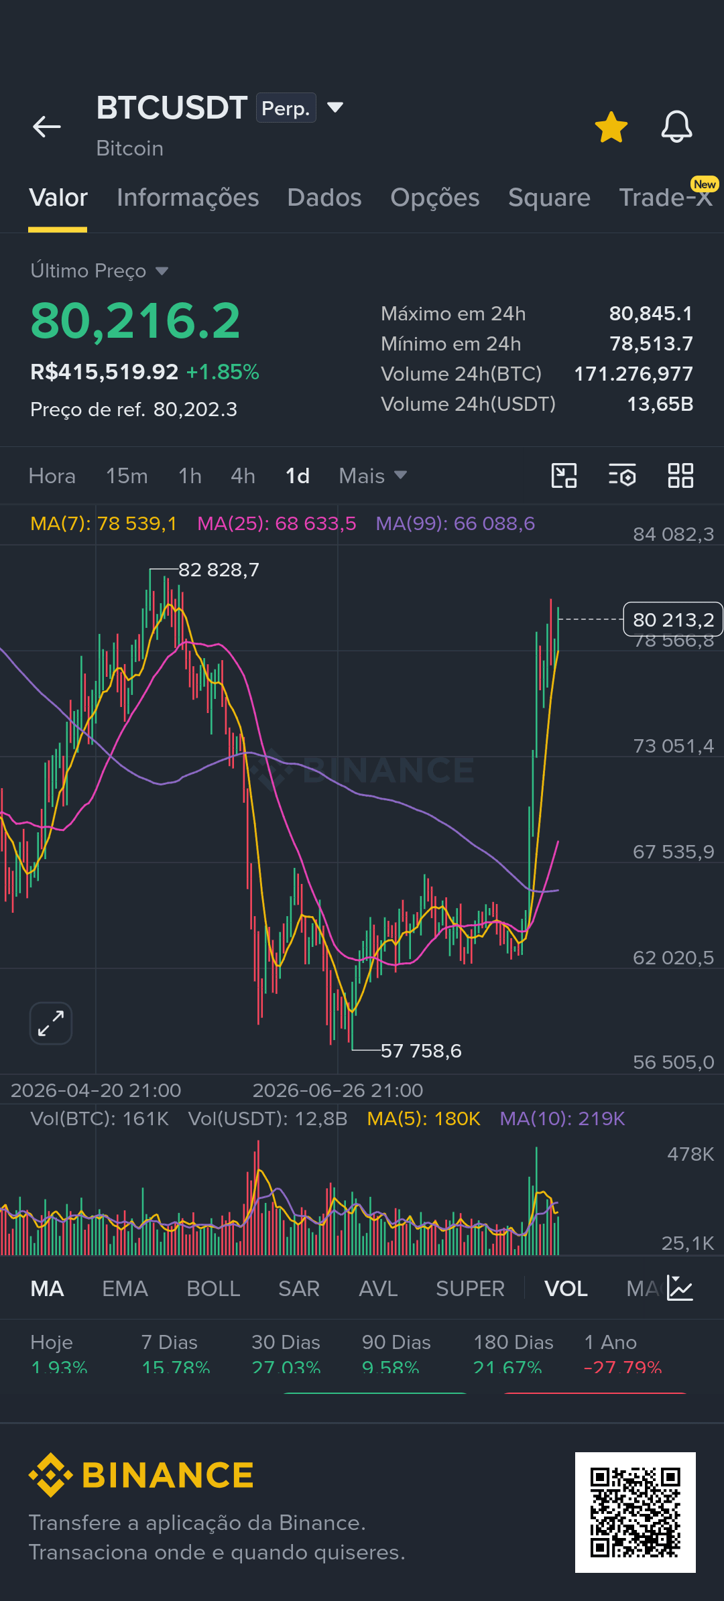Click the current price tag 80 213,2
This screenshot has height=1601, width=724.
tap(673, 619)
